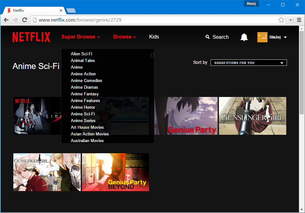Click the Anime Sci-Fi page heading
The width and height of the screenshot is (305, 213).
pos(36,66)
